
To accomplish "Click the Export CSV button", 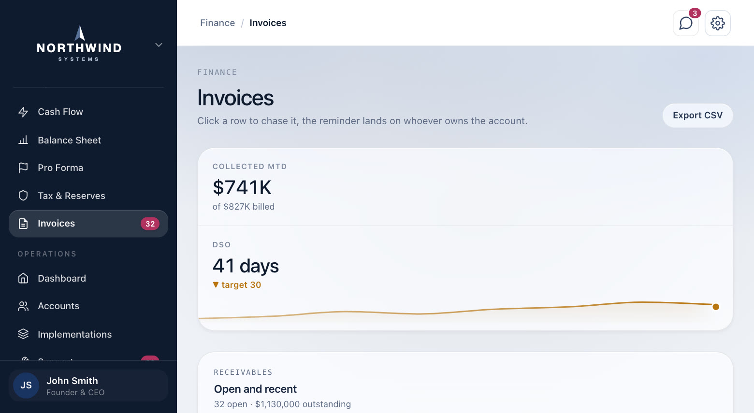I will point(697,115).
